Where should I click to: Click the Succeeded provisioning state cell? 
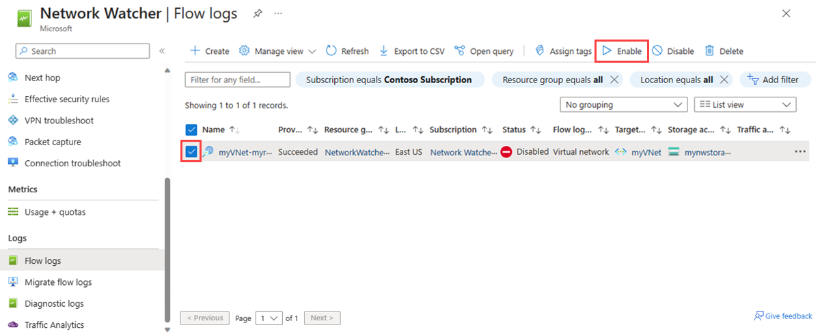point(298,152)
